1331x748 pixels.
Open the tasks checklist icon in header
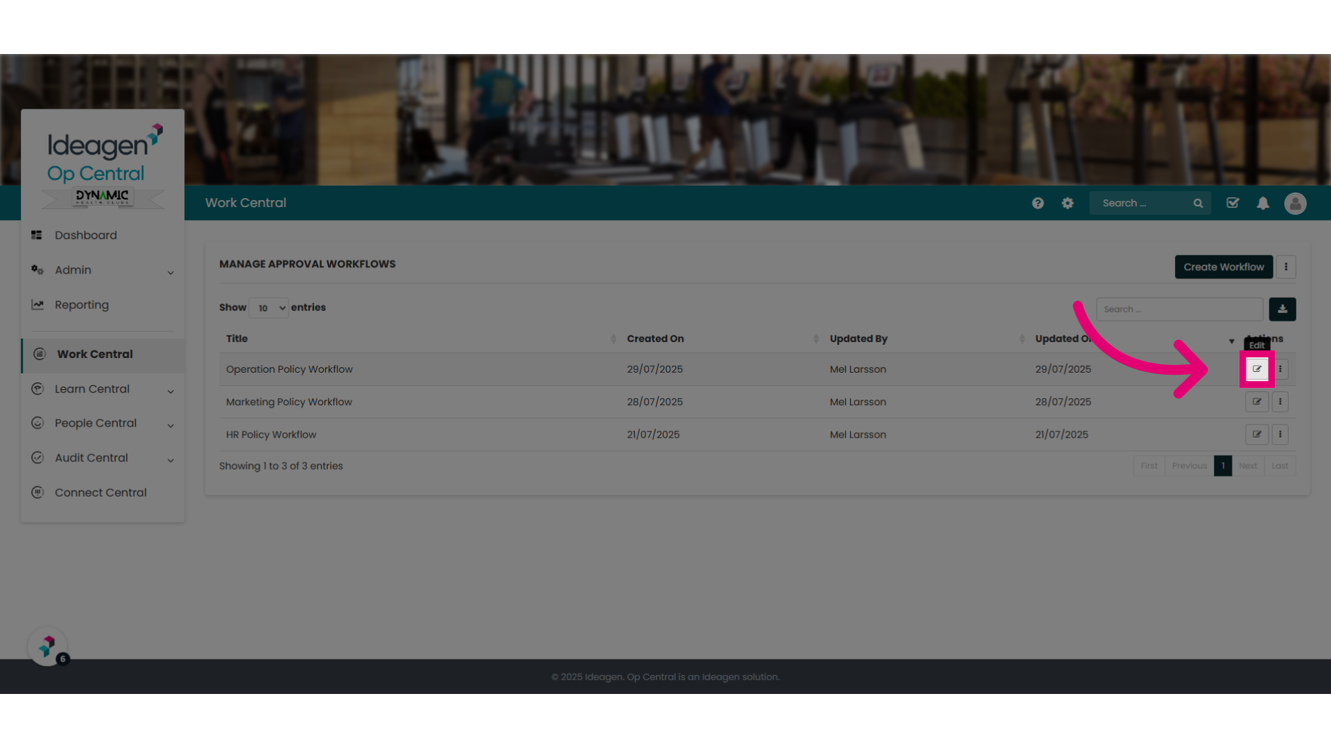(x=1233, y=203)
